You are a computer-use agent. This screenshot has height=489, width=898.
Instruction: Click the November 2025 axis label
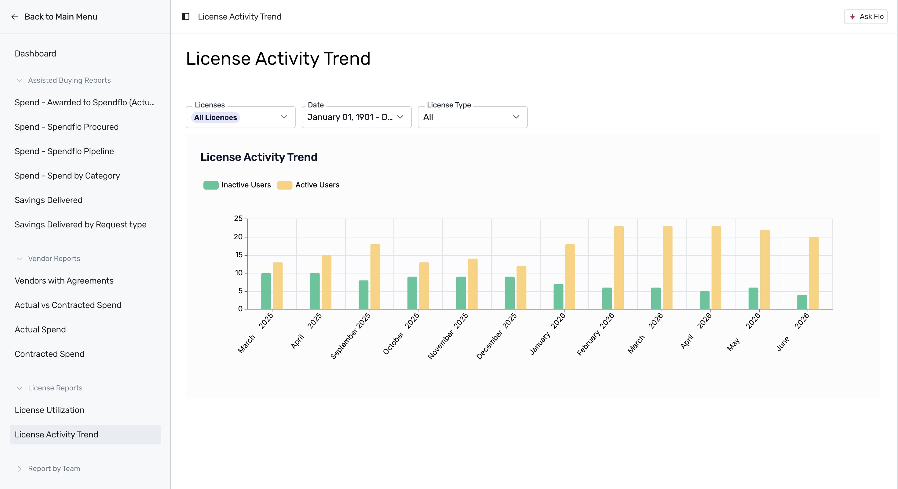tap(447, 336)
